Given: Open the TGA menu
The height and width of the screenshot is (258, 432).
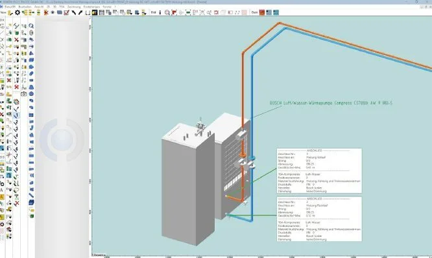Looking at the screenshot, I should click(x=62, y=6).
